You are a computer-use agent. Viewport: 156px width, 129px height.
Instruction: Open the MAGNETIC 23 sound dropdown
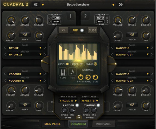(x=132, y=81)
